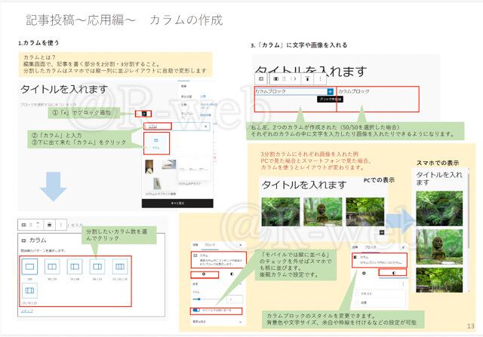This screenshot has width=483, height=337.
Task: Open the 3カラムのテキスト pattern preview
Action: pos(194,169)
